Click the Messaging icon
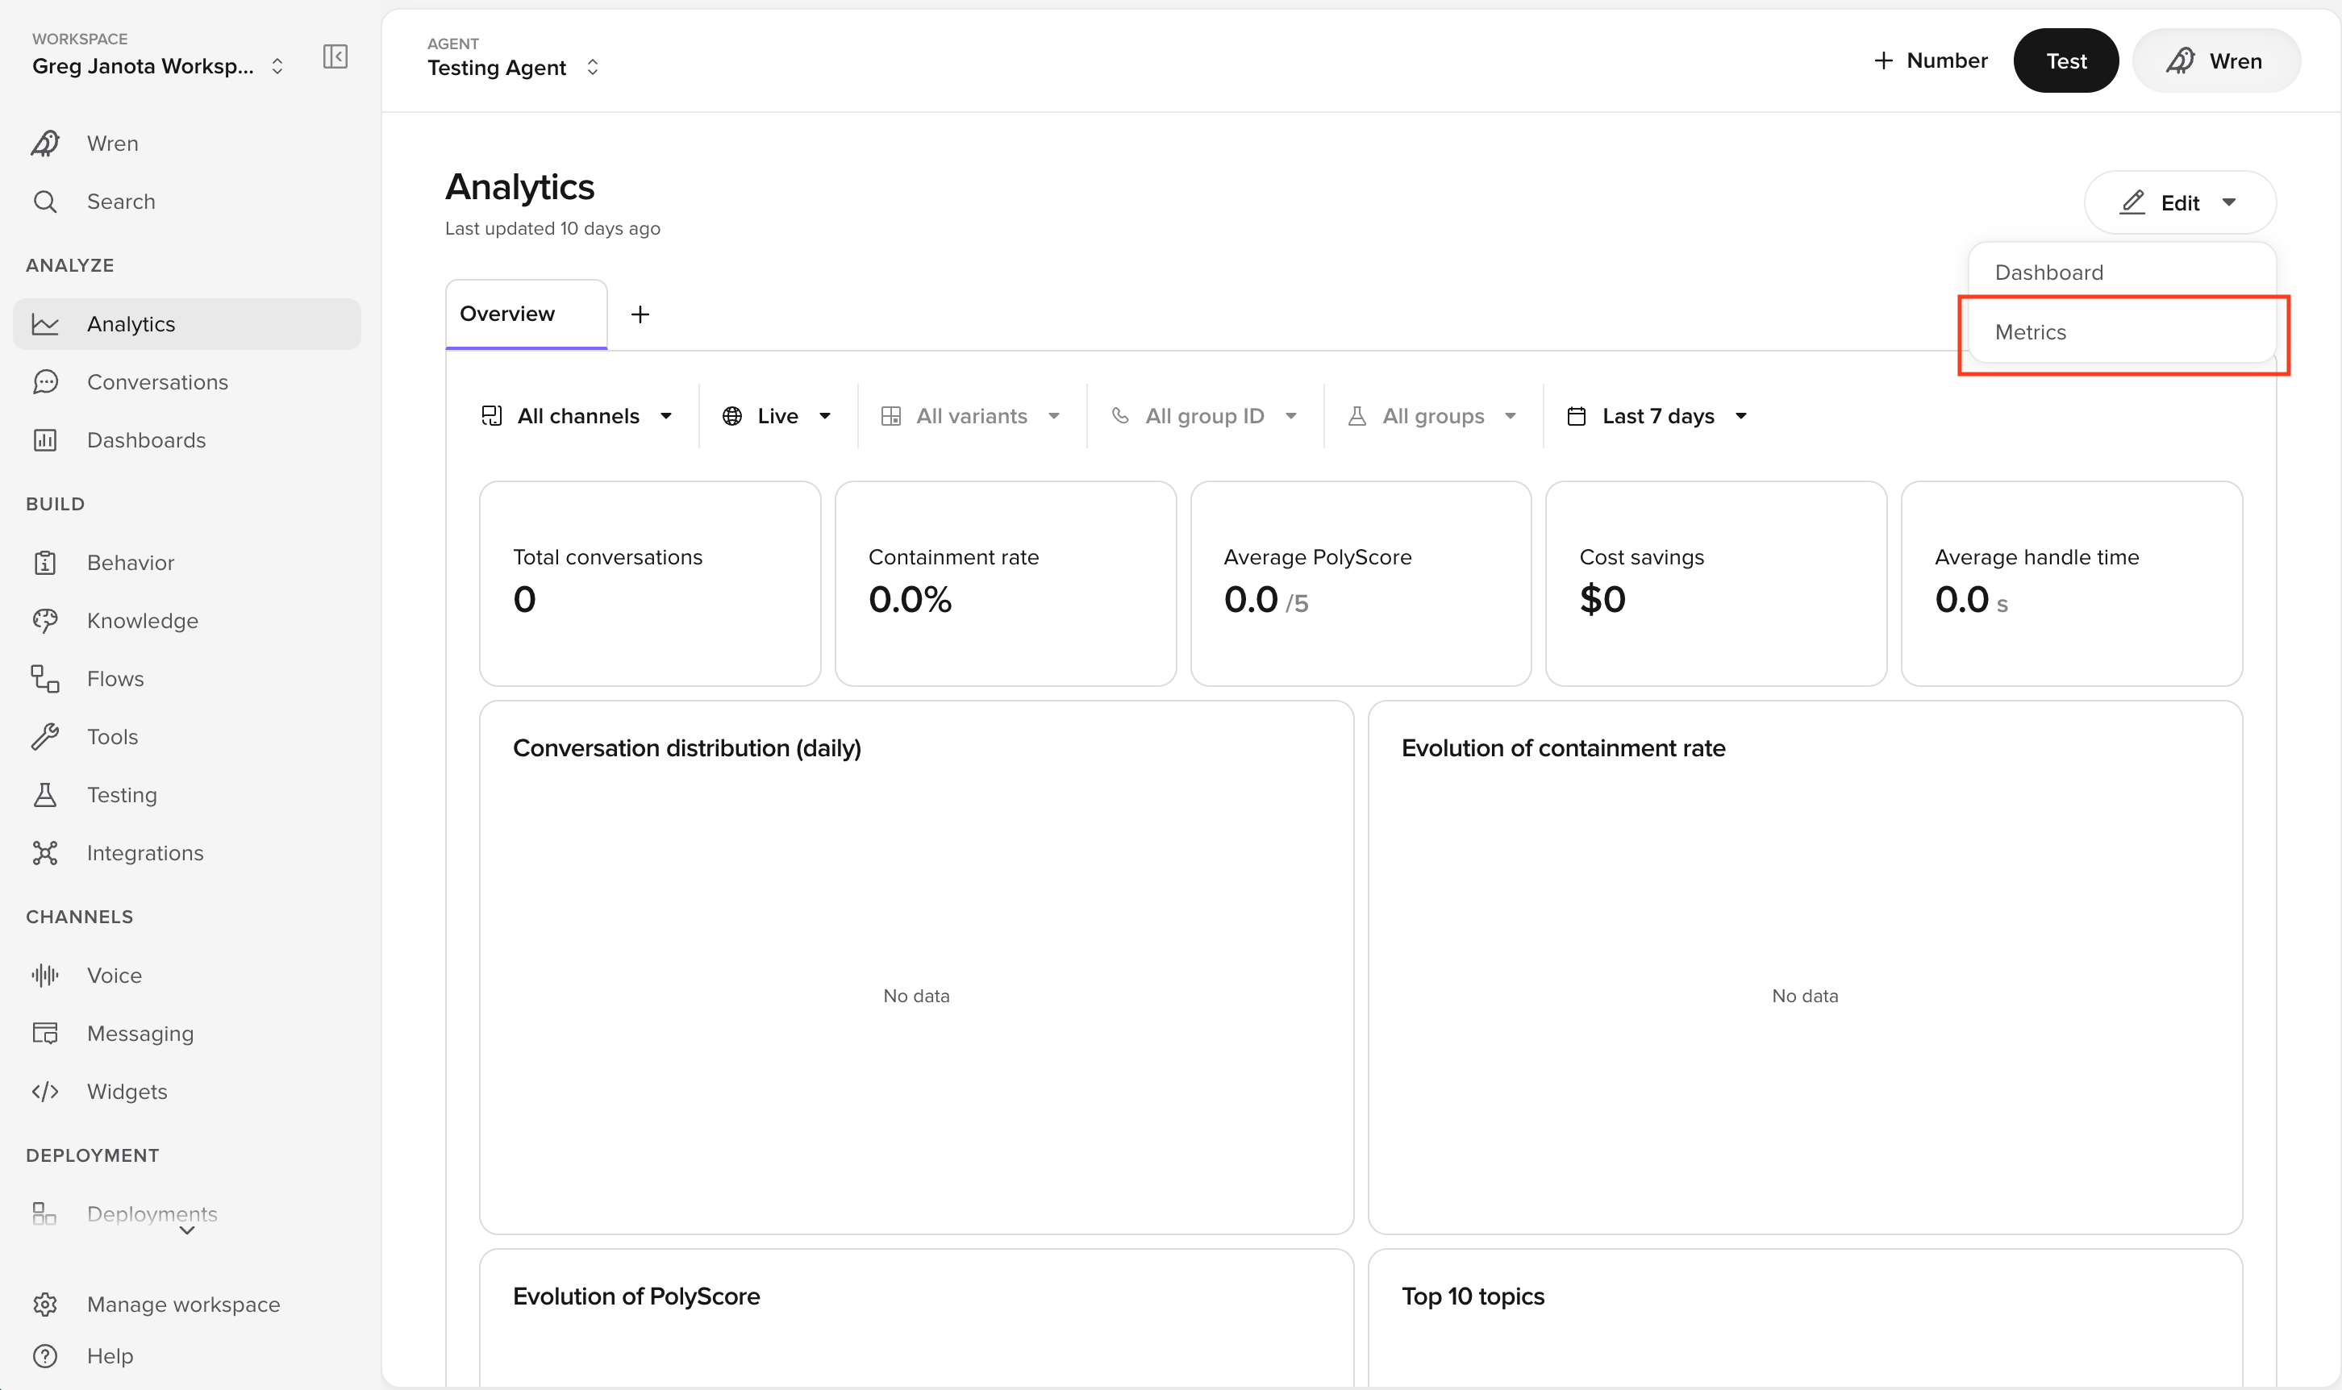 [x=45, y=1034]
